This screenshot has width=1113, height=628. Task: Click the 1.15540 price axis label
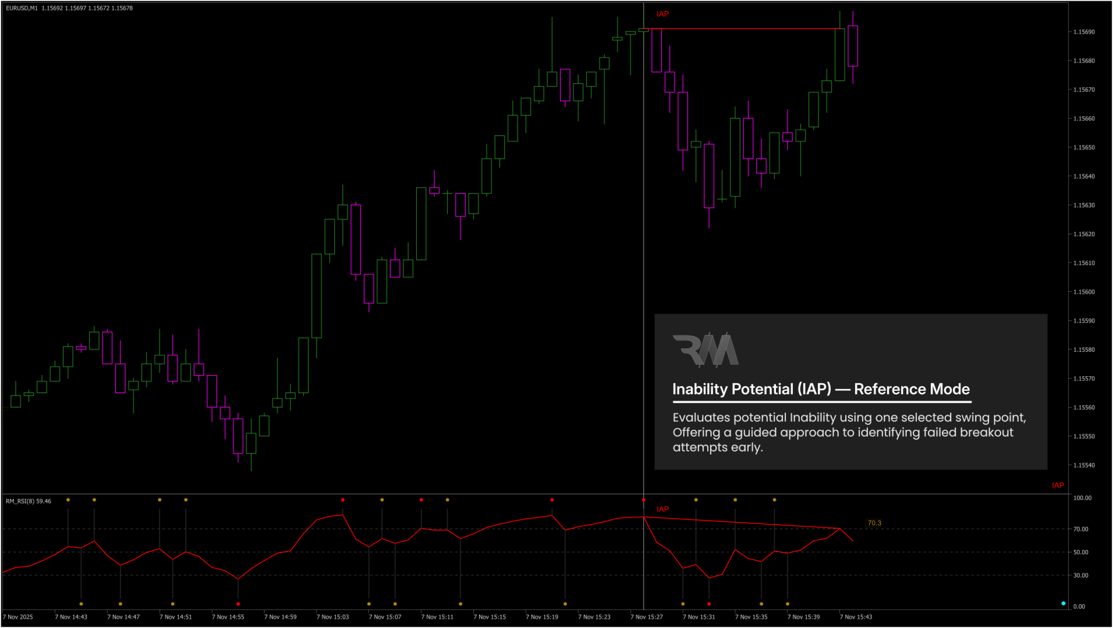coord(1084,465)
